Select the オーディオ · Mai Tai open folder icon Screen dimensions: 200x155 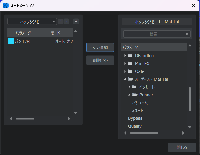click(x=130, y=79)
